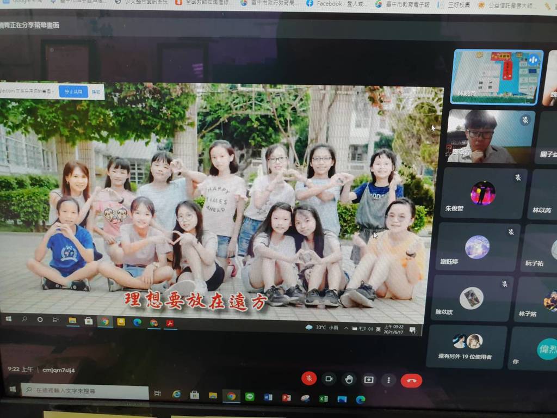Select the 林子銘 participant tile

[535, 300]
